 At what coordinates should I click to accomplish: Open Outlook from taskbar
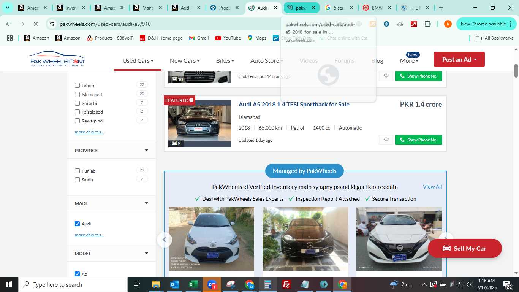click(175, 284)
